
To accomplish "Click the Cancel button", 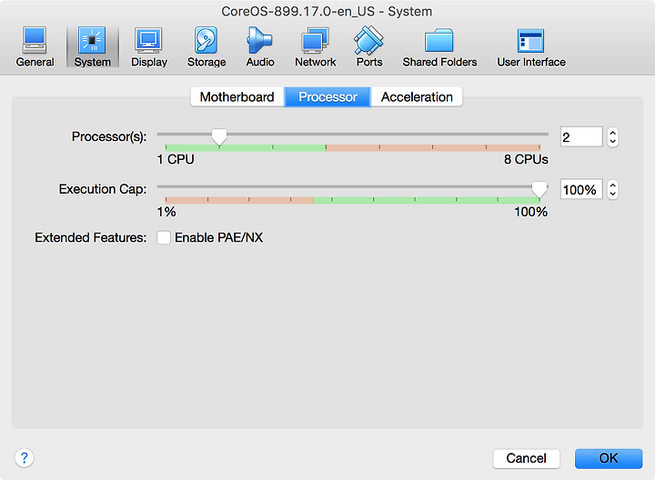I will point(526,458).
